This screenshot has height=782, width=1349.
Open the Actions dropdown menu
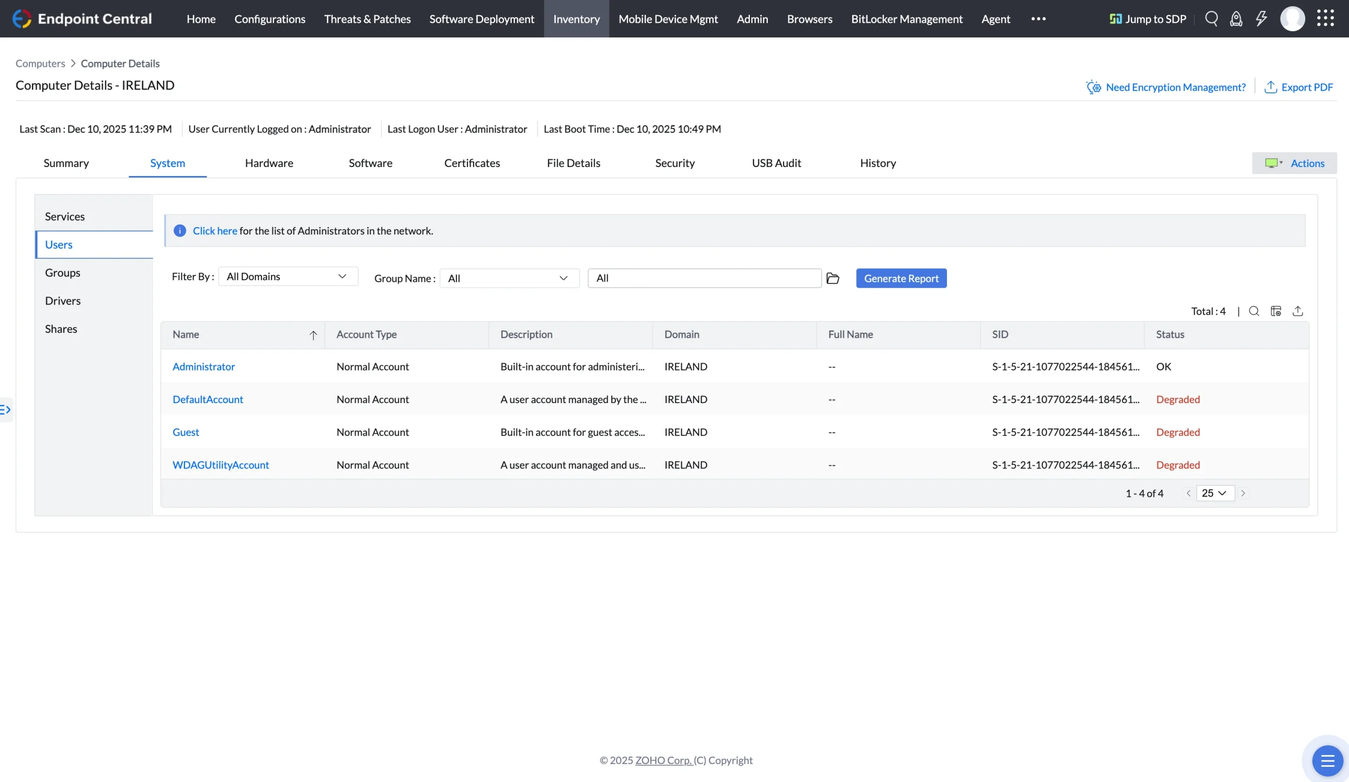[1294, 163]
